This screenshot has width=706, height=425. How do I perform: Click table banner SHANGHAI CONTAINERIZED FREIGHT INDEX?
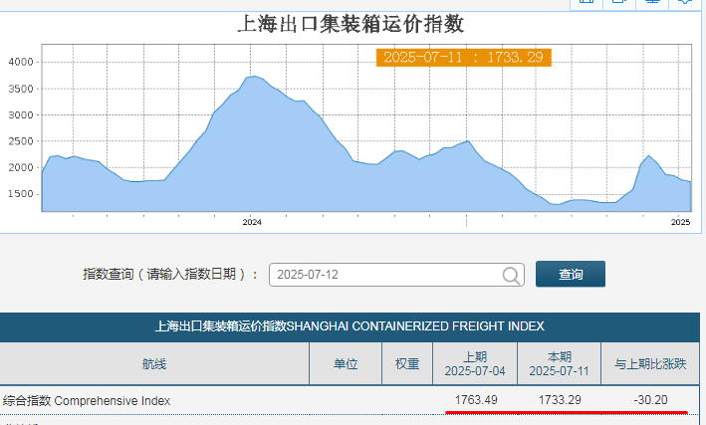(350, 325)
